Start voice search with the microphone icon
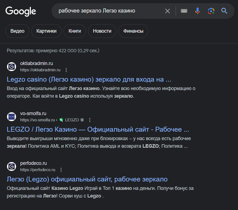Screen dimensions: 238x210 (197, 11)
